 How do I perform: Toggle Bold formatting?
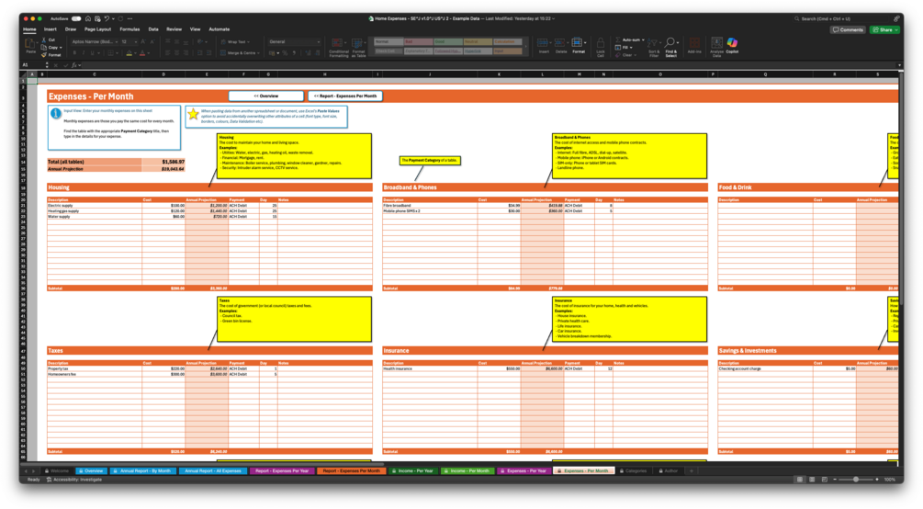(74, 53)
